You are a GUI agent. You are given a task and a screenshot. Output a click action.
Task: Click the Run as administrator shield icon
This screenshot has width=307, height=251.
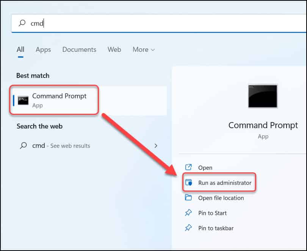(x=189, y=182)
